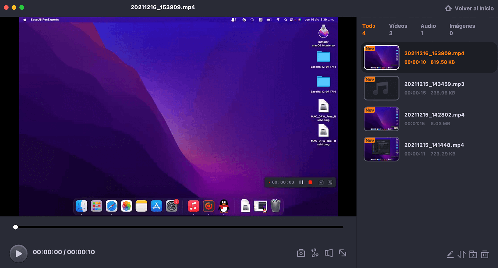Image resolution: width=498 pixels, height=268 pixels.
Task: Play the recorded video
Action: (19, 253)
